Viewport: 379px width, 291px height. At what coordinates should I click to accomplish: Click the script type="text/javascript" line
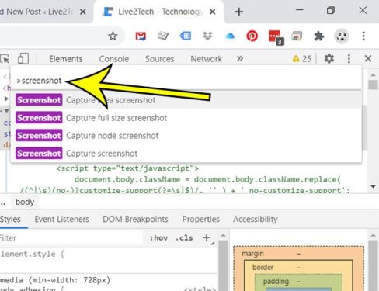tap(127, 168)
